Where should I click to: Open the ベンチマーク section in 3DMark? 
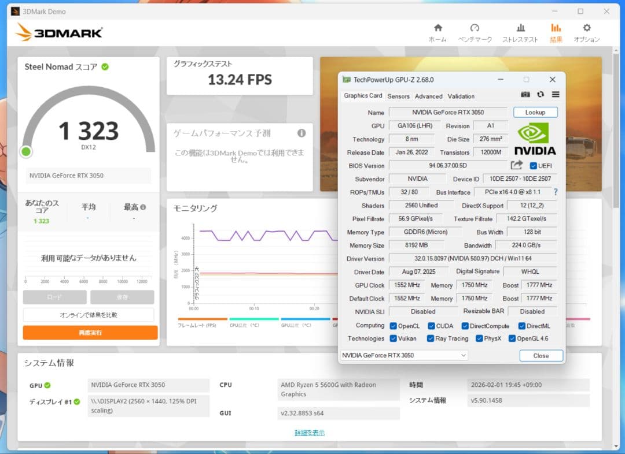tap(475, 33)
